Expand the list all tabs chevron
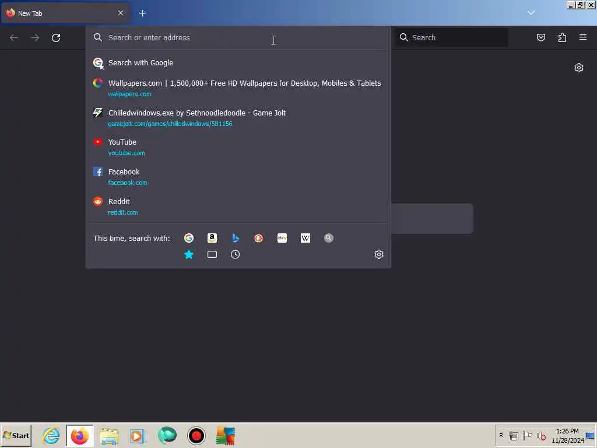Viewport: 597px width, 448px height. pos(531,13)
